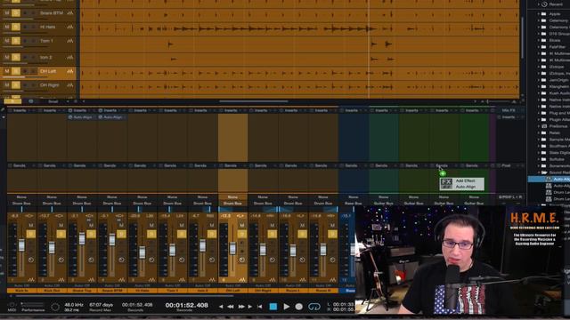Click the Snare Top channel volume fader
Image resolution: width=570 pixels, height=320 pixels.
coord(82,238)
